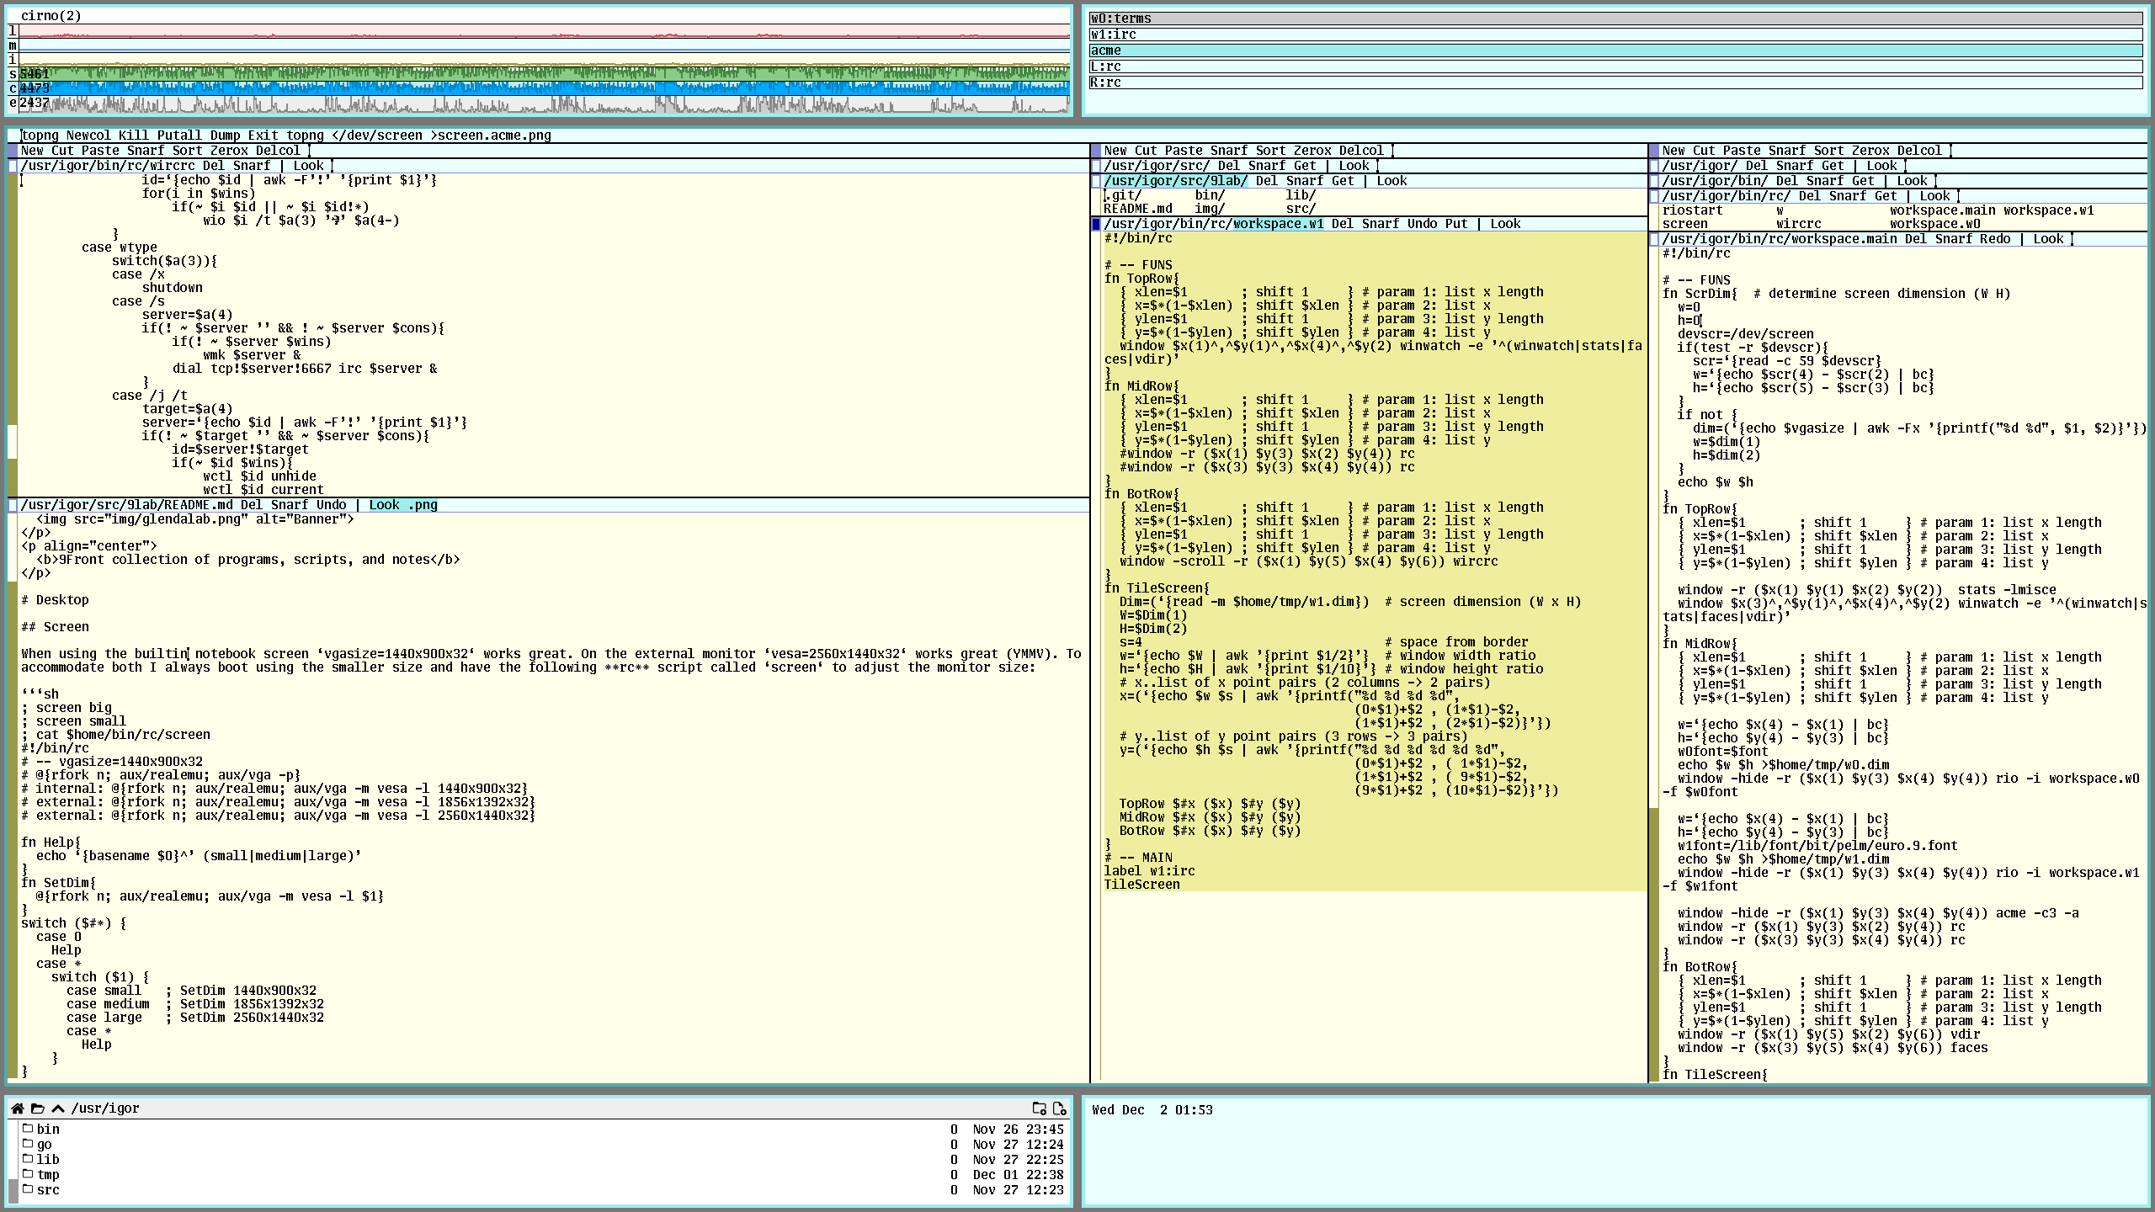Click the folder icon next to src
Image resolution: width=2155 pixels, height=1212 pixels.
[28, 1189]
